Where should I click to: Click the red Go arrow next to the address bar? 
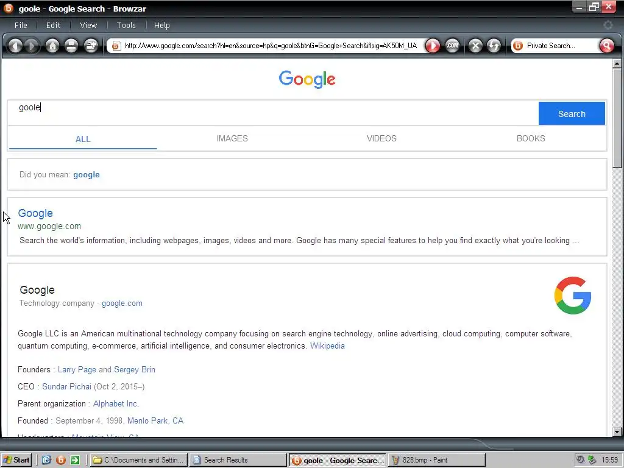pyautogui.click(x=433, y=46)
